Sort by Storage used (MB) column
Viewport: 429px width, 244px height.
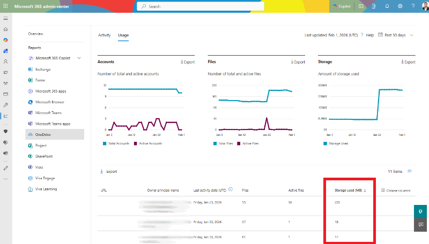click(350, 190)
